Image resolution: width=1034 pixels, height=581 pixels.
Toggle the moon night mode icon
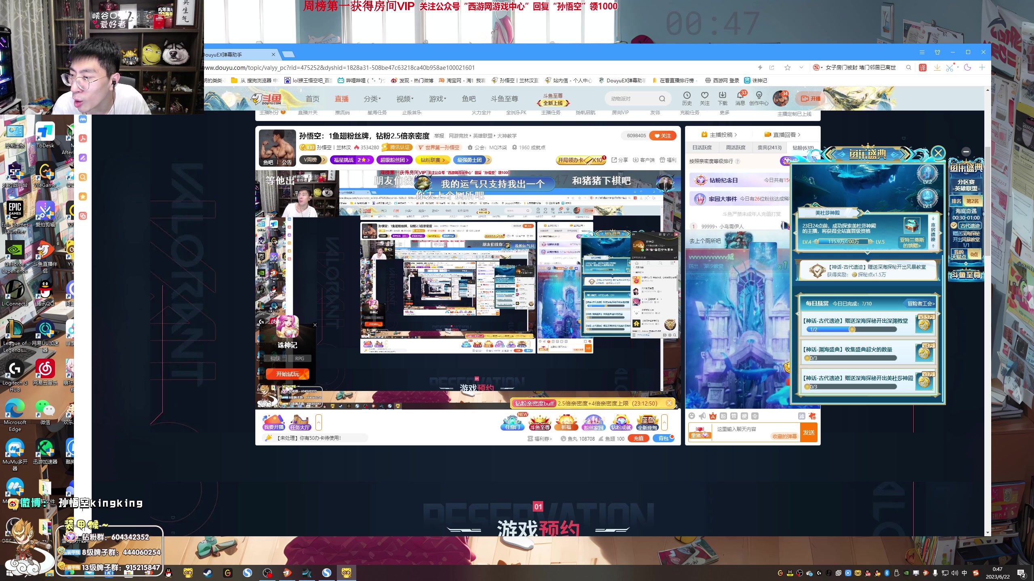[967, 67]
